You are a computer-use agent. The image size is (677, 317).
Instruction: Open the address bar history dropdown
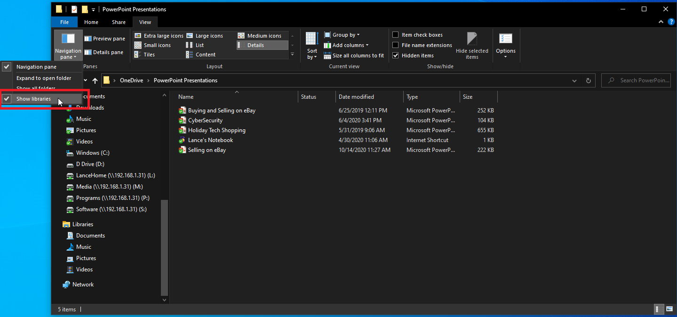tap(574, 80)
